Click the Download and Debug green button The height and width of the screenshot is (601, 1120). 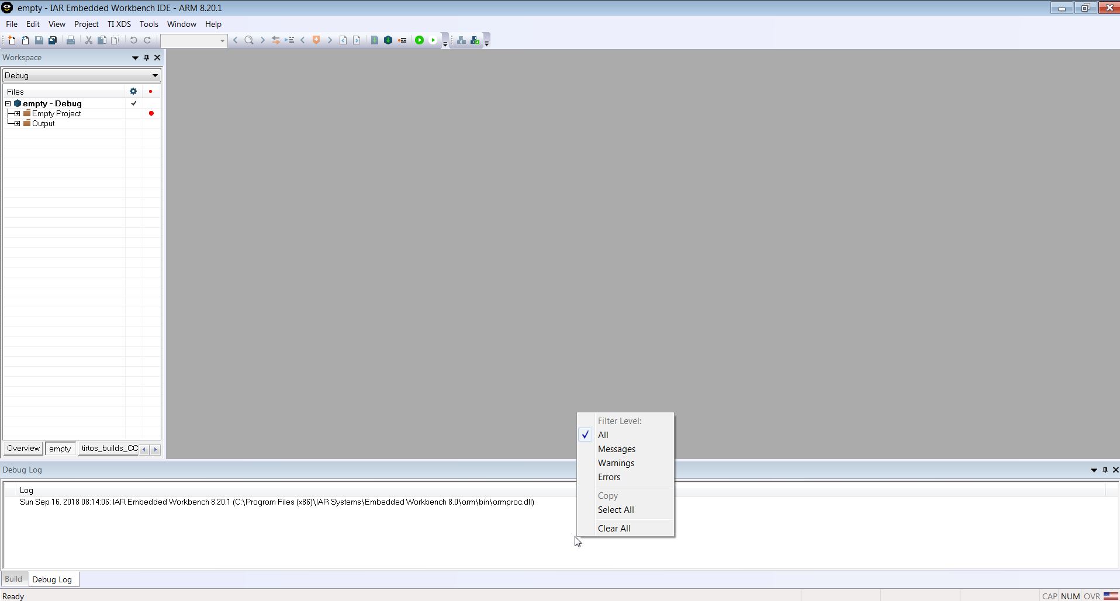coord(419,40)
